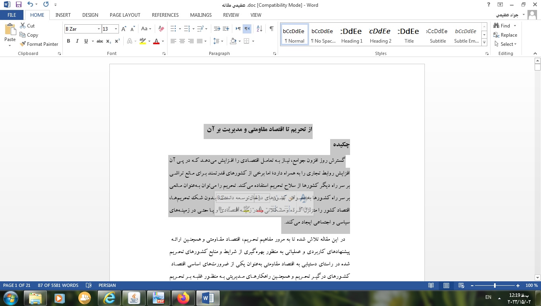Viewport: 541px width, 306px height.
Task: Select Right-to-Left text direction
Action: tap(247, 29)
